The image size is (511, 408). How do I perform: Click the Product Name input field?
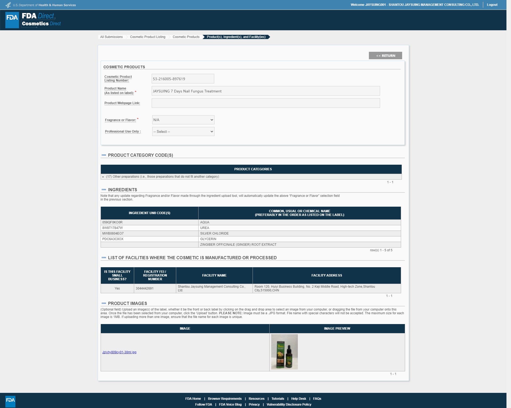pos(266,91)
